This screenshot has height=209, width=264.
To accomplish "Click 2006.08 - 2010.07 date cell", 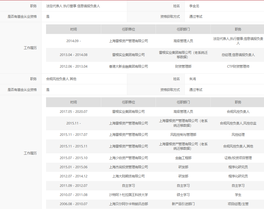I will 73,204.
